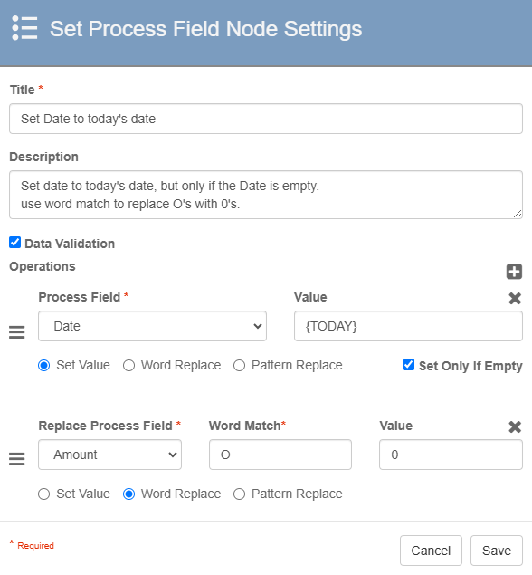Delete the Amount word replace operation
The width and height of the screenshot is (532, 575).
tap(515, 426)
